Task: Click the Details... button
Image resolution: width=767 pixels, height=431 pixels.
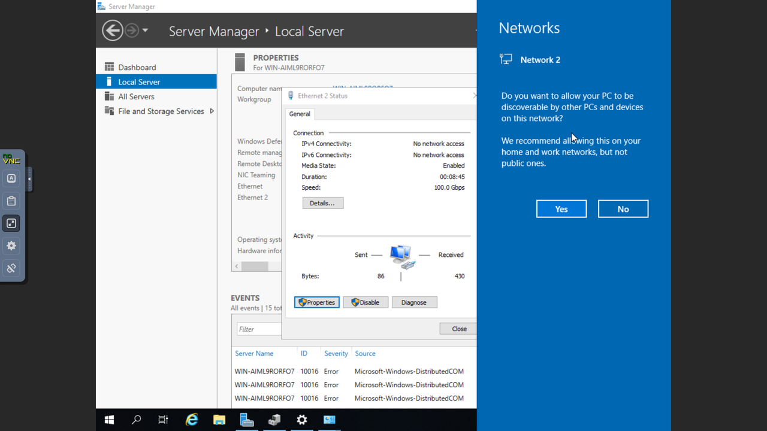Action: [x=322, y=203]
